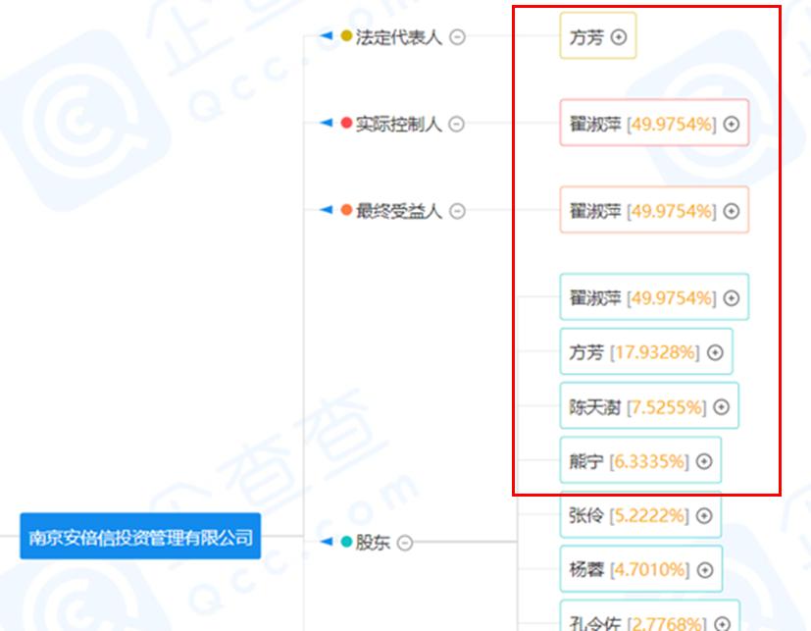Expand 方芳 [17.9328%] shareholder plus icon
The image size is (811, 631).
[x=715, y=352]
